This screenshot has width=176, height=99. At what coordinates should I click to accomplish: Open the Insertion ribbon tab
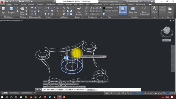61,4
